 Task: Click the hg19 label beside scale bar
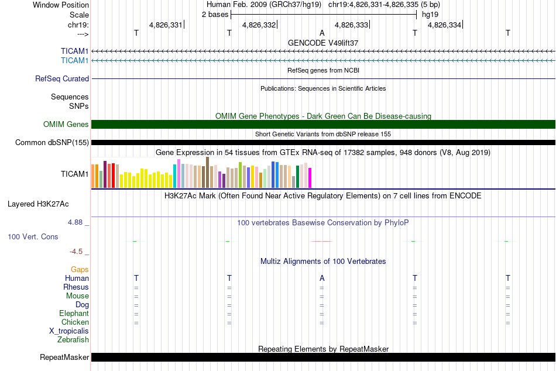tap(430, 15)
